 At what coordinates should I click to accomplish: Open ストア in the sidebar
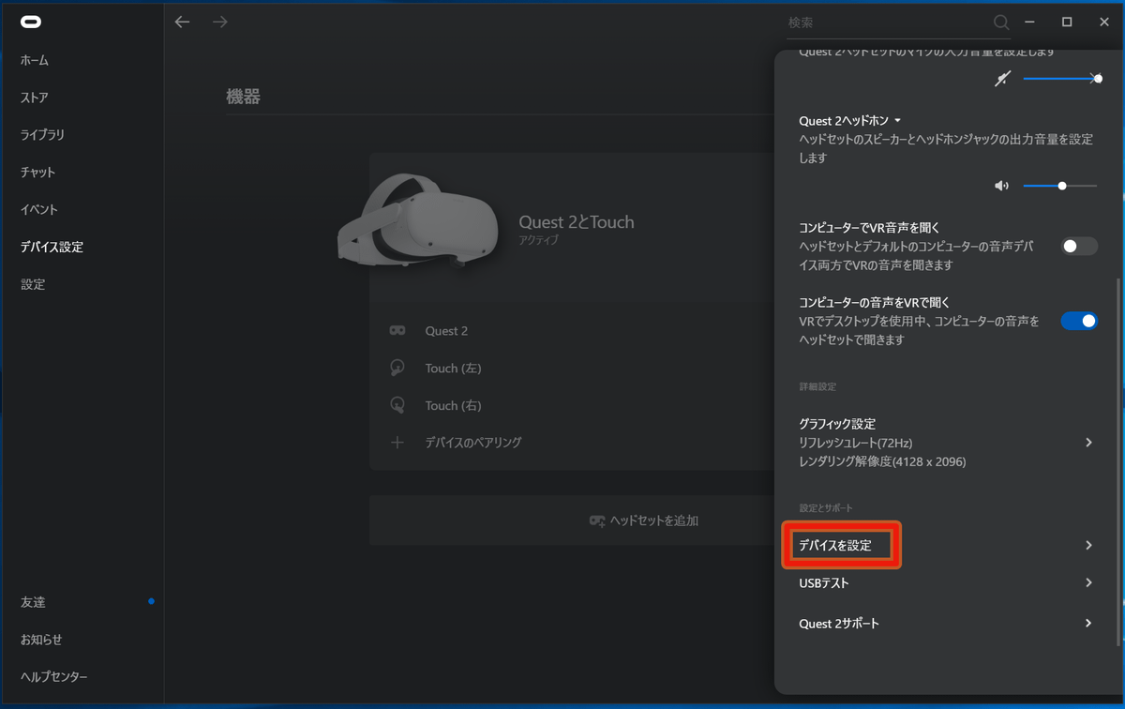35,98
